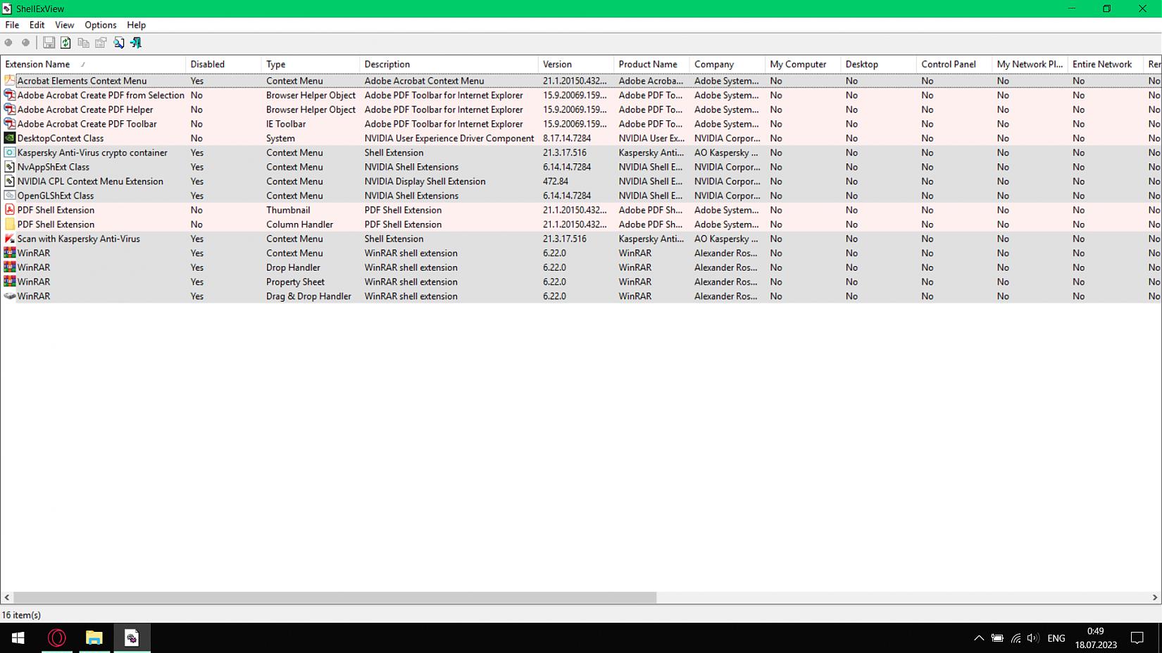The width and height of the screenshot is (1162, 653).
Task: Click the icon beside OpenGLShExt Class
Action: click(x=10, y=196)
